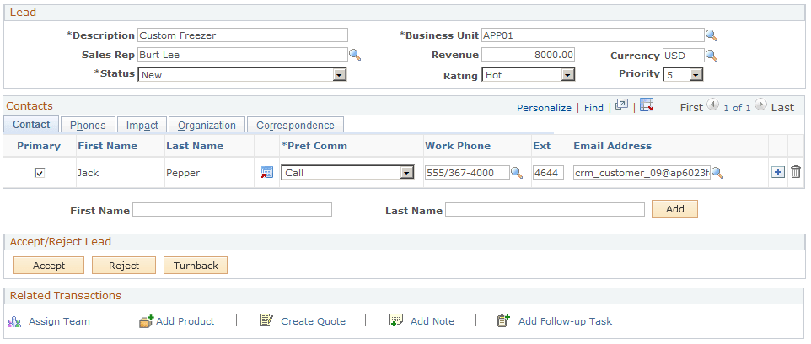Image resolution: width=811 pixels, height=344 pixels.
Task: Click the Ext field 4644
Action: click(x=548, y=173)
